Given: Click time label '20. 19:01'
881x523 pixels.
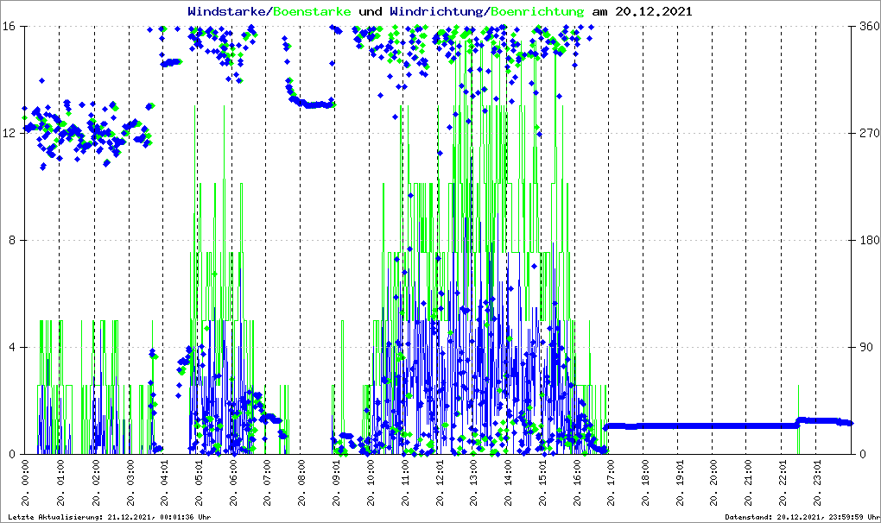Looking at the screenshot, I should click(679, 482).
